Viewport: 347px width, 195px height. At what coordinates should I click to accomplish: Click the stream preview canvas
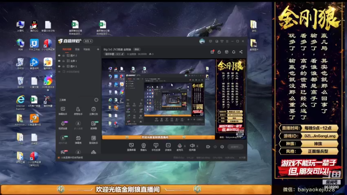pos(174,99)
